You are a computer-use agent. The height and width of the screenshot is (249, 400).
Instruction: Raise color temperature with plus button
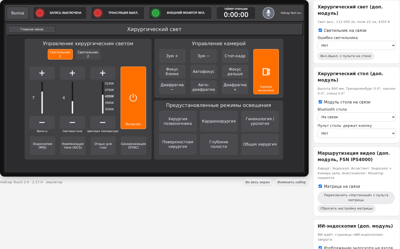(x=103, y=73)
